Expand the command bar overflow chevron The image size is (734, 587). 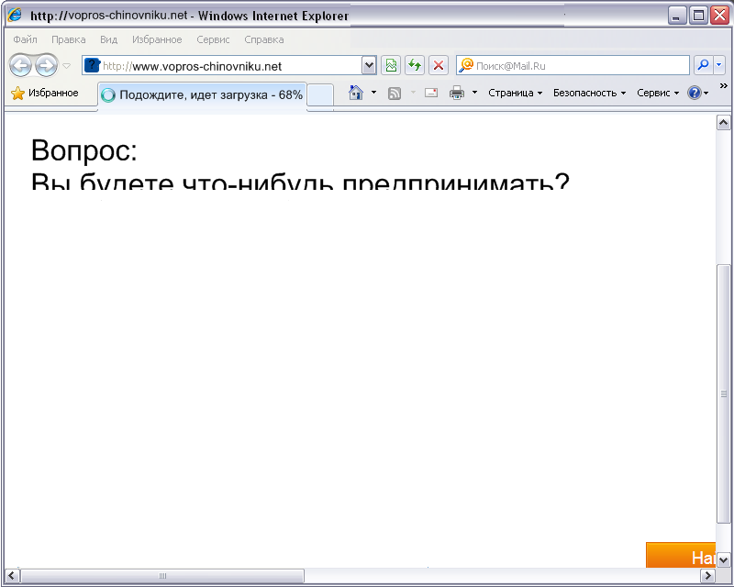click(723, 85)
